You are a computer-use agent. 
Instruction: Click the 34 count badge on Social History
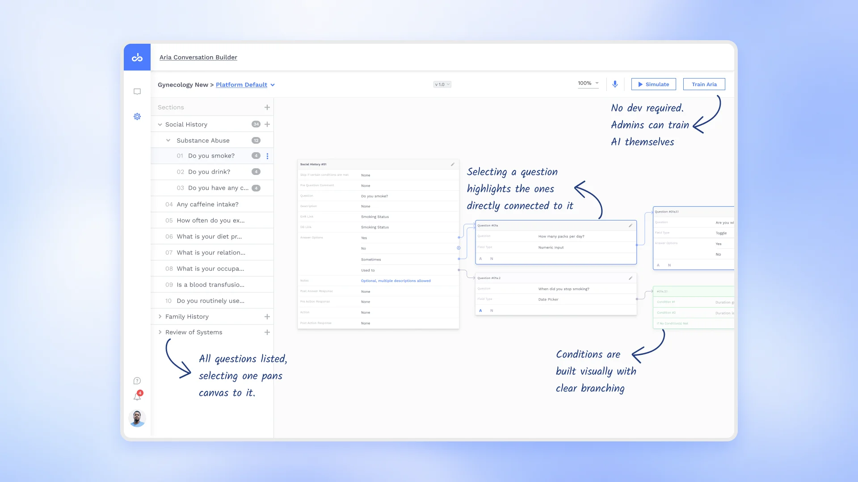click(256, 124)
